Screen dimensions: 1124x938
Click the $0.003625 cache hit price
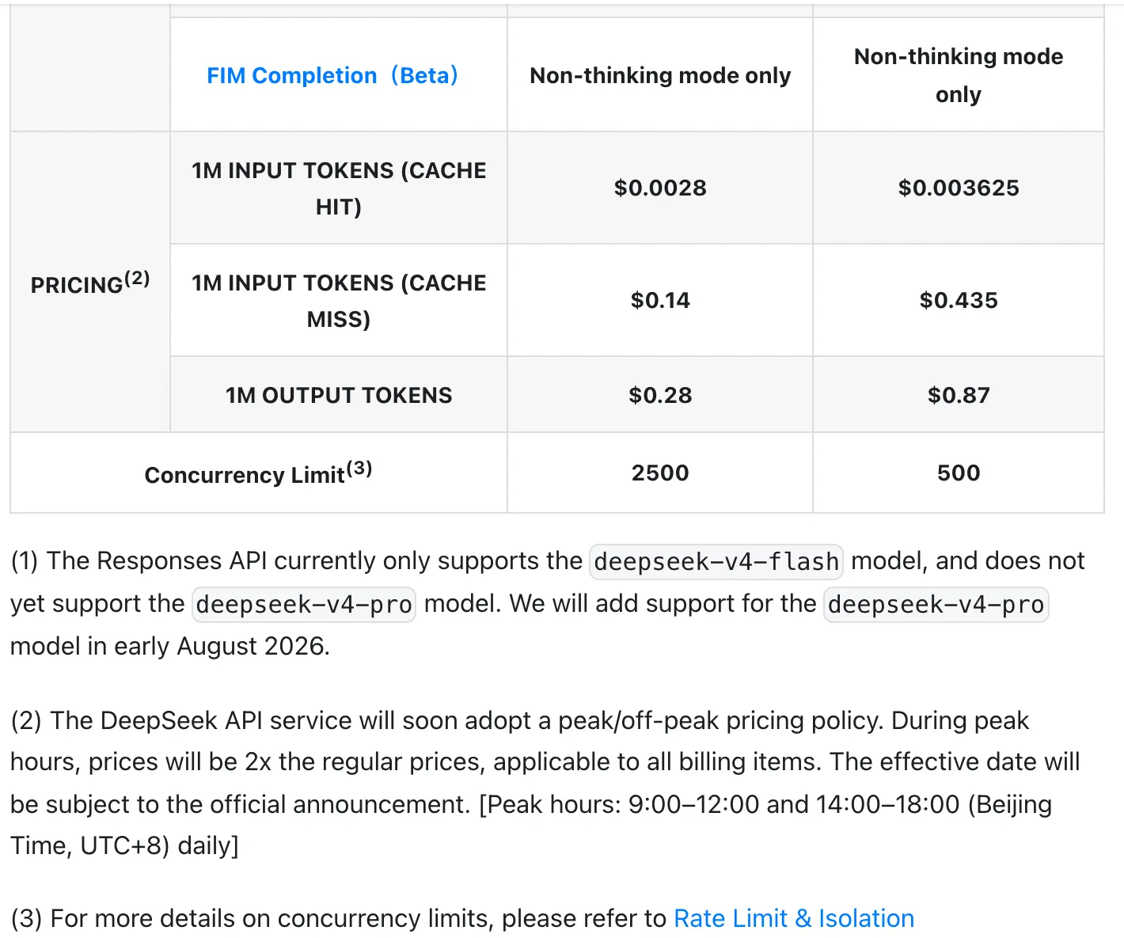pyautogui.click(x=959, y=188)
